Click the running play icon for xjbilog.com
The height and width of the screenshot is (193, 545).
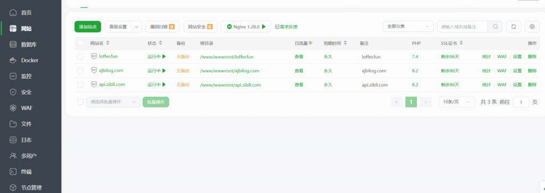(164, 71)
